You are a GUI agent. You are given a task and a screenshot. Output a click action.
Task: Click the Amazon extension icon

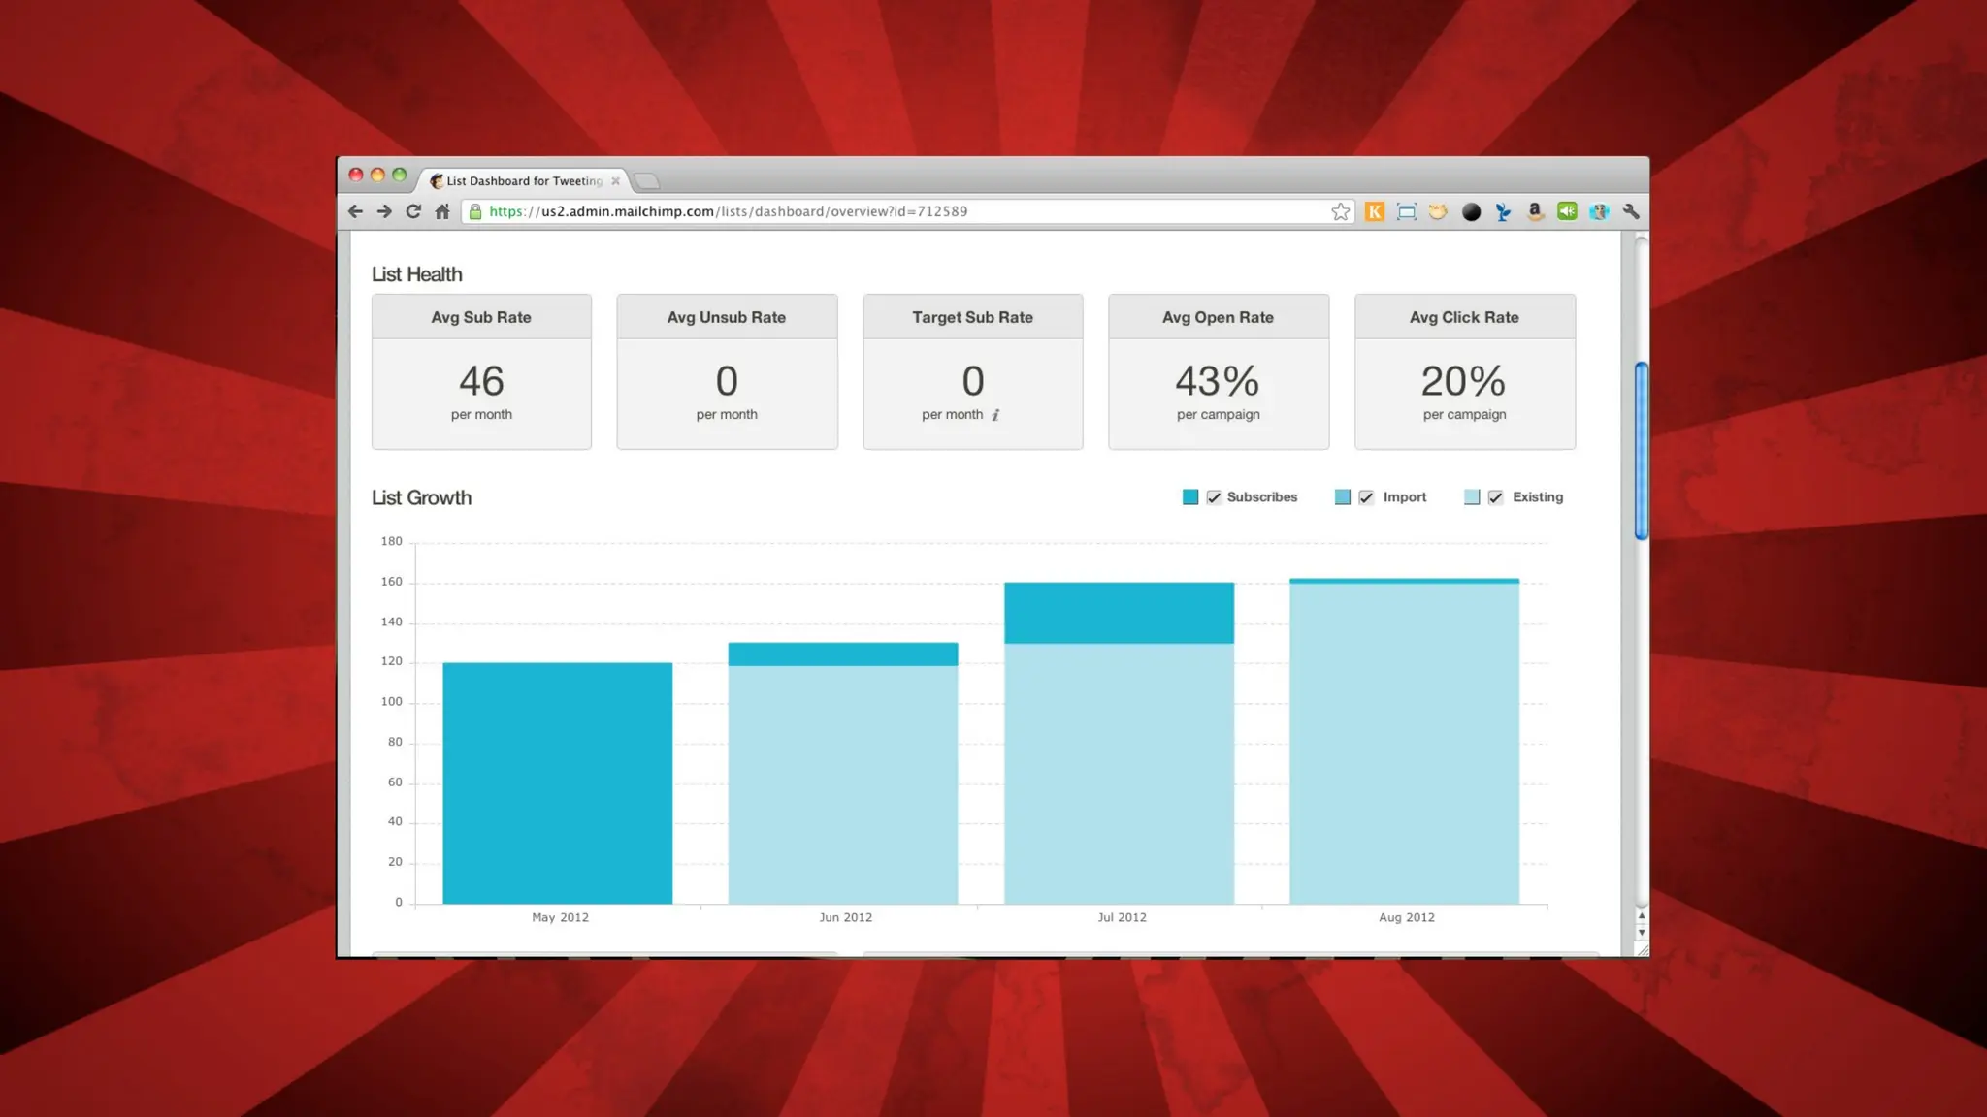(x=1534, y=211)
